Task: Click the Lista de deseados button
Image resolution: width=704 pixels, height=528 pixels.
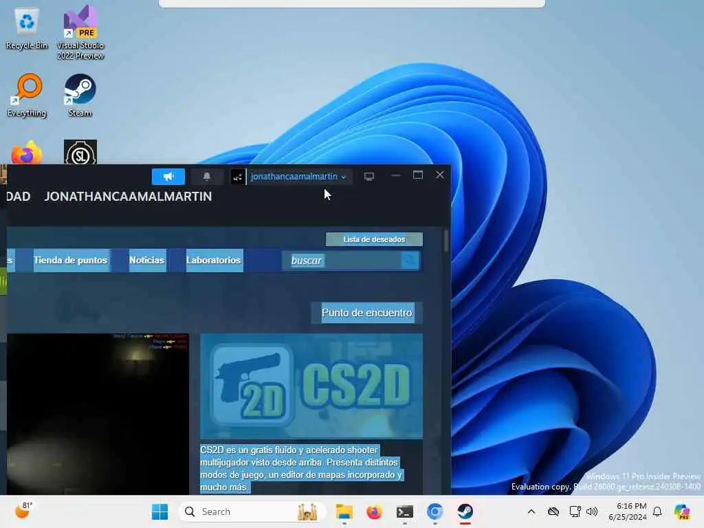Action: point(374,239)
